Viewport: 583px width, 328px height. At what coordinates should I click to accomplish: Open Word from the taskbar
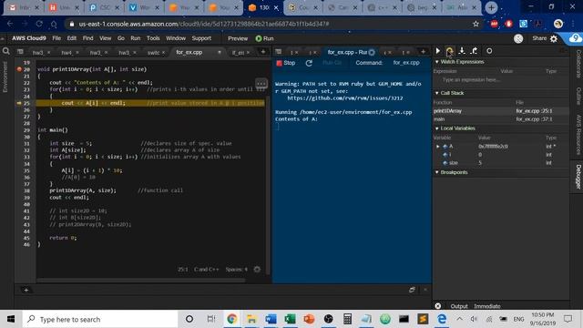pyautogui.click(x=271, y=319)
